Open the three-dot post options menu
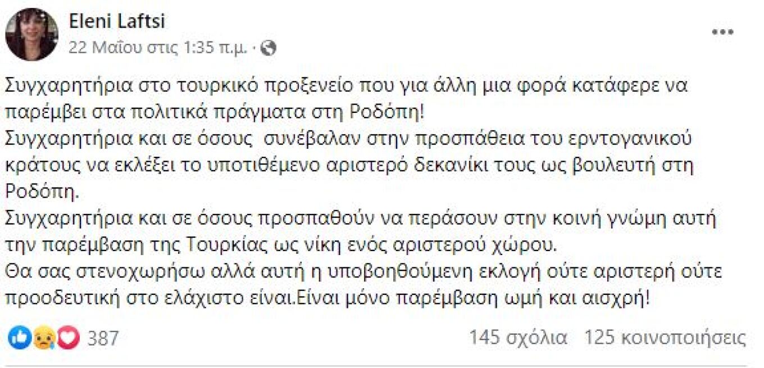Image resolution: width=764 pixels, height=368 pixels. tap(722, 32)
